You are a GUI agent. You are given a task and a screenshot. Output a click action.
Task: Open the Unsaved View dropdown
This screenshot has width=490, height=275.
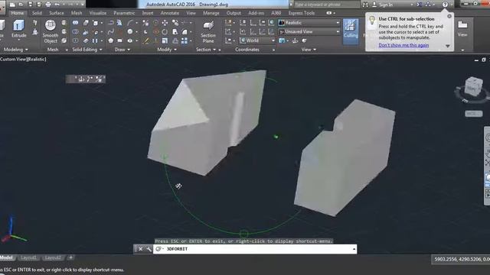[x=309, y=31]
